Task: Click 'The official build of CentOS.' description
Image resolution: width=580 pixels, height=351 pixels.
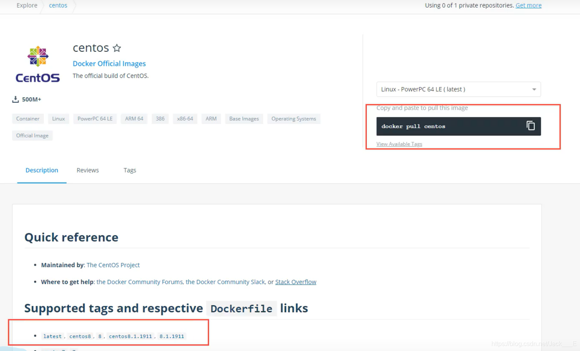Action: click(111, 75)
